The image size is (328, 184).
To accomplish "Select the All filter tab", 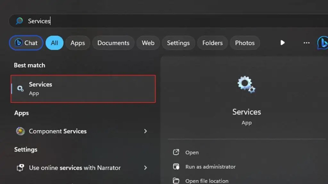I will click(54, 43).
